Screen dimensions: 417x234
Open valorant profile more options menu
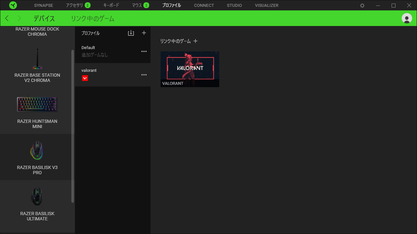coord(144,75)
